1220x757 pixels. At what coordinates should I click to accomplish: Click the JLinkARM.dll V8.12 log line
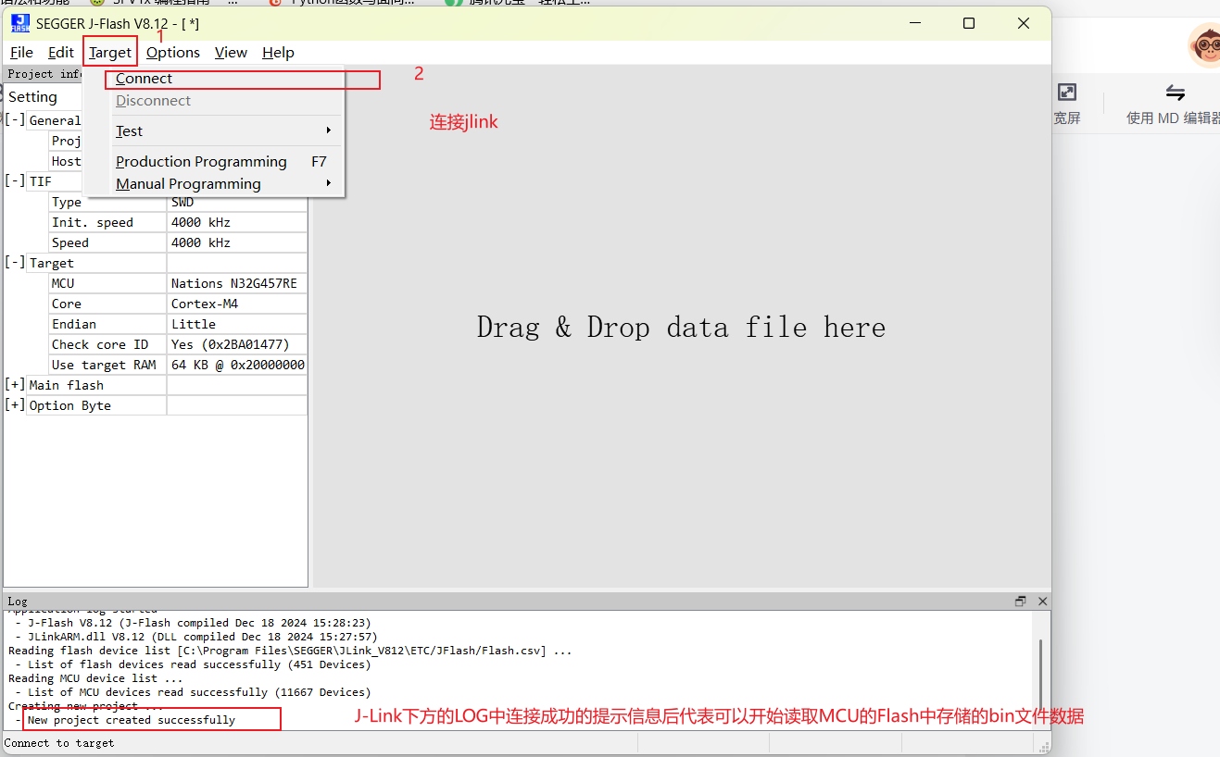[x=203, y=637]
